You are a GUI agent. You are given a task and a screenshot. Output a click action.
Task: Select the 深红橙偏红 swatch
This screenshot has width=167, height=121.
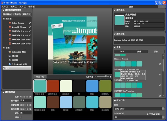tap(53, 86)
